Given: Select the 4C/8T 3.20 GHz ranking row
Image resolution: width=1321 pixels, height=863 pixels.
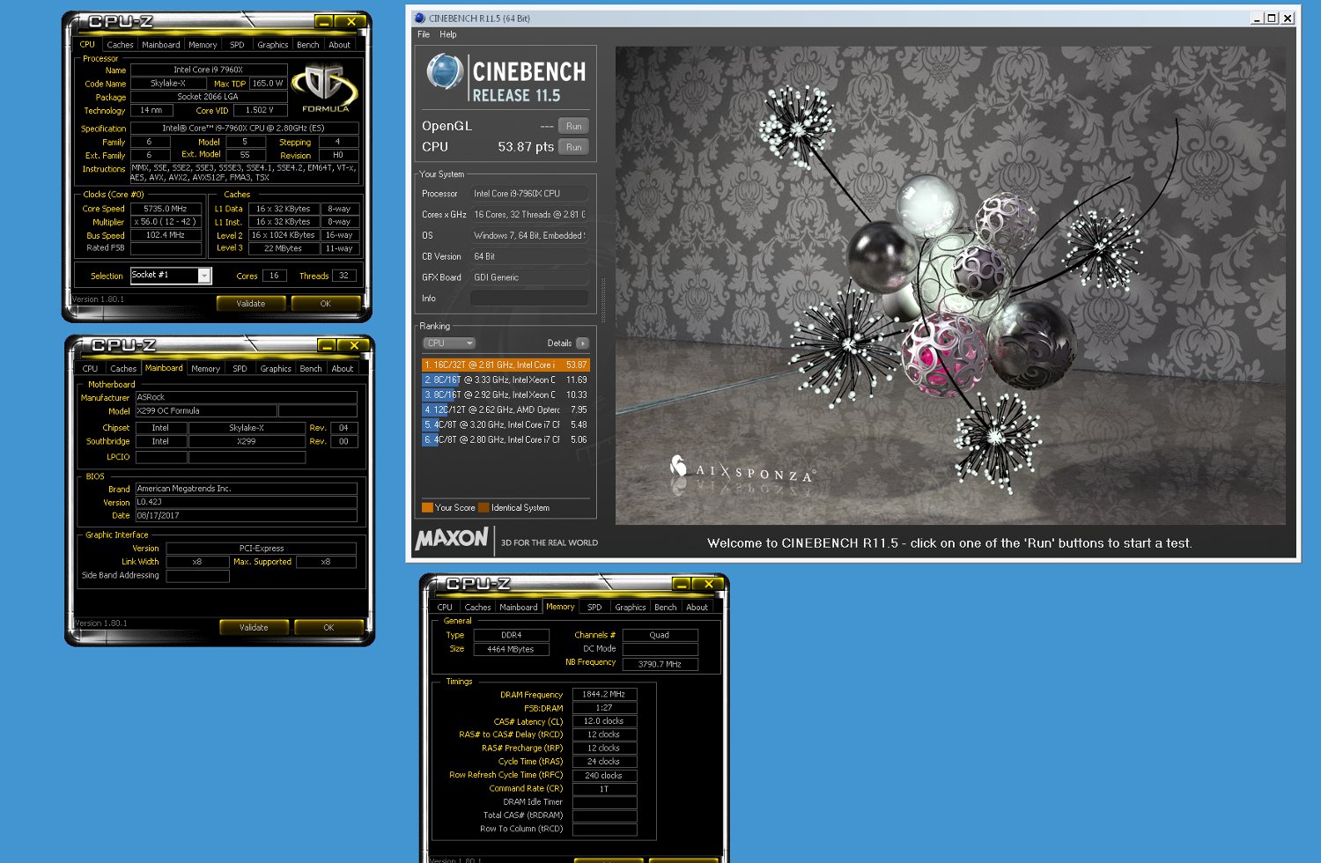Looking at the screenshot, I should pyautogui.click(x=506, y=424).
